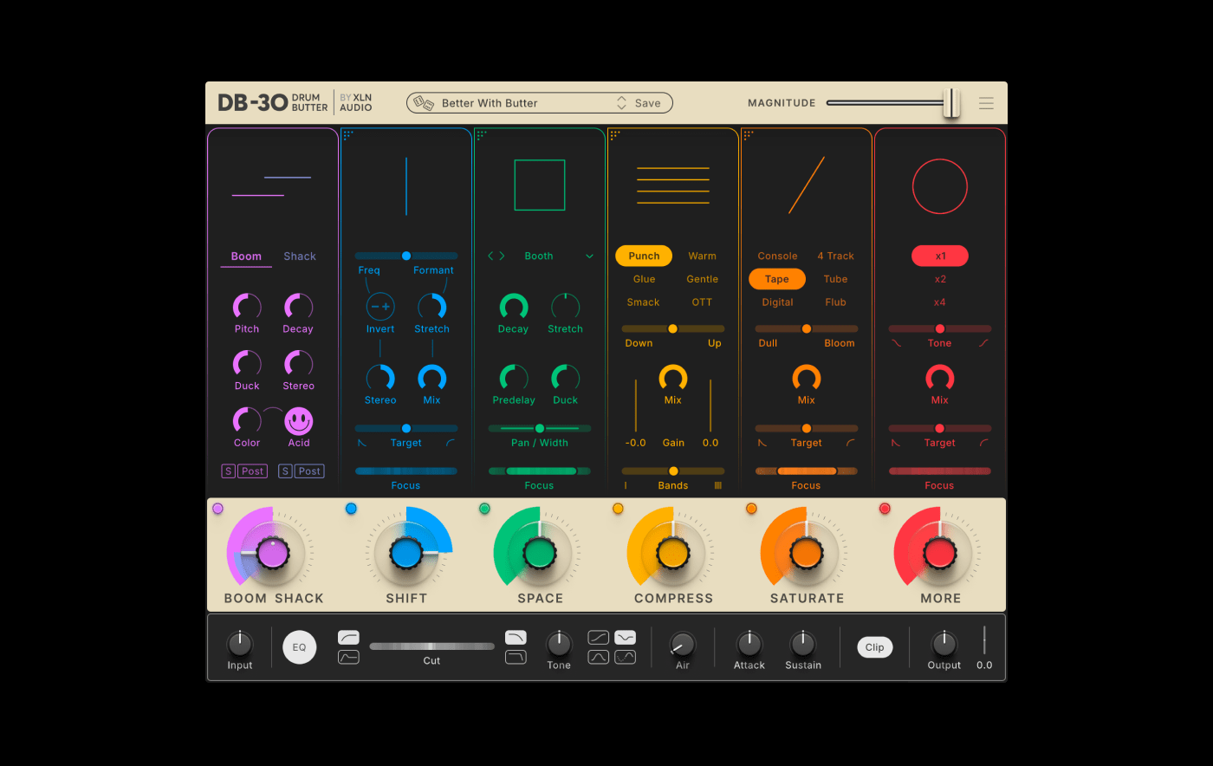Viewport: 1213px width, 766px height.
Task: Toggle the EQ round button
Action: [x=299, y=647]
